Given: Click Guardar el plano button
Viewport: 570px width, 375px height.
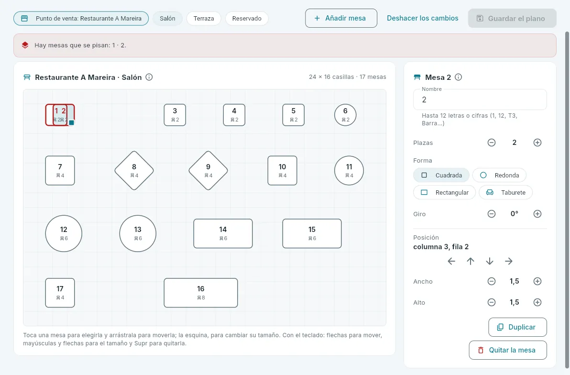Looking at the screenshot, I should click(x=512, y=18).
